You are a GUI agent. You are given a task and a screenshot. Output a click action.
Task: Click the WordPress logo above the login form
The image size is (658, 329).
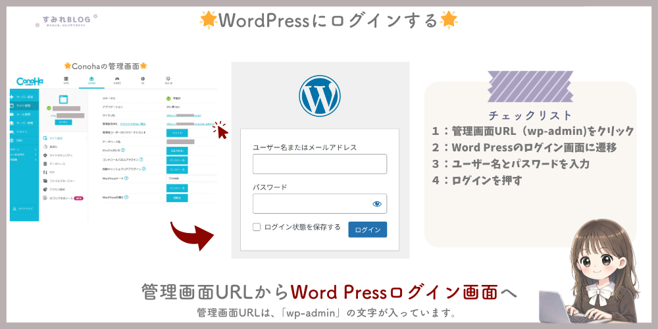tap(320, 95)
